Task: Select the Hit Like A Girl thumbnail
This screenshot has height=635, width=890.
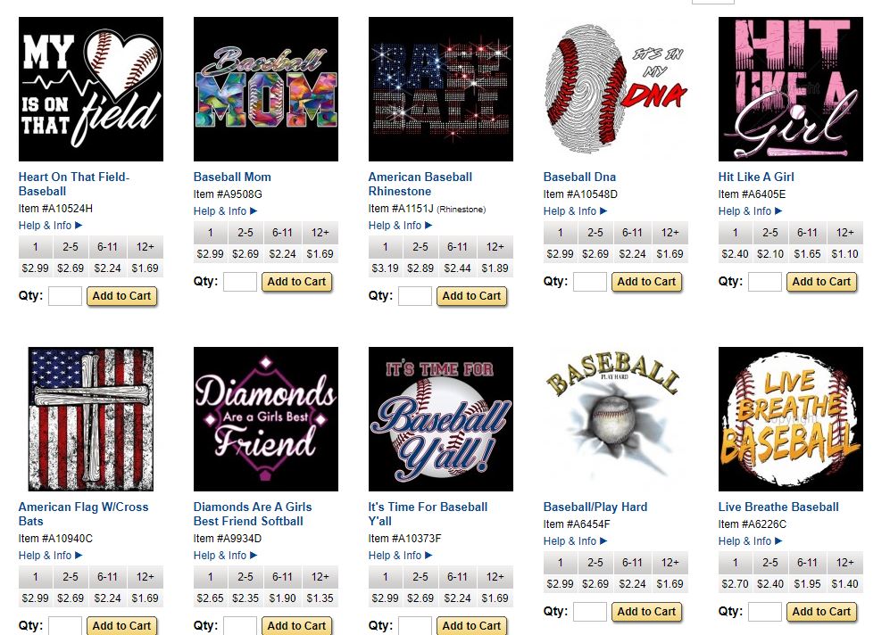Action: click(x=791, y=89)
